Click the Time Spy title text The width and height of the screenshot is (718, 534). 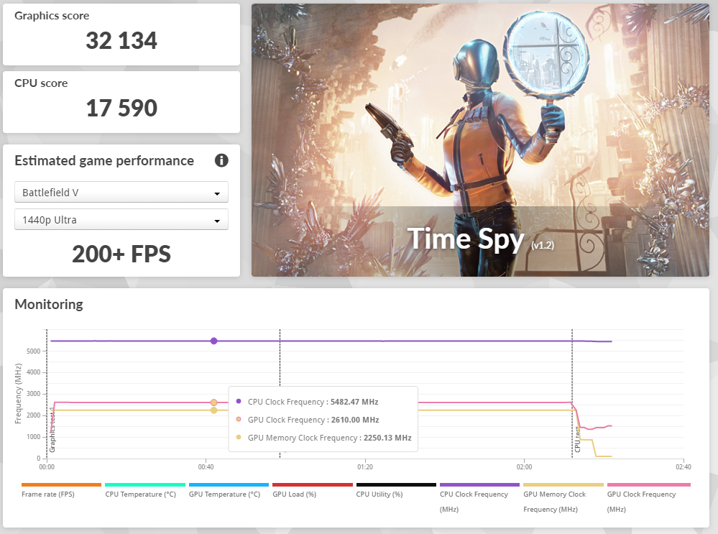pos(466,239)
